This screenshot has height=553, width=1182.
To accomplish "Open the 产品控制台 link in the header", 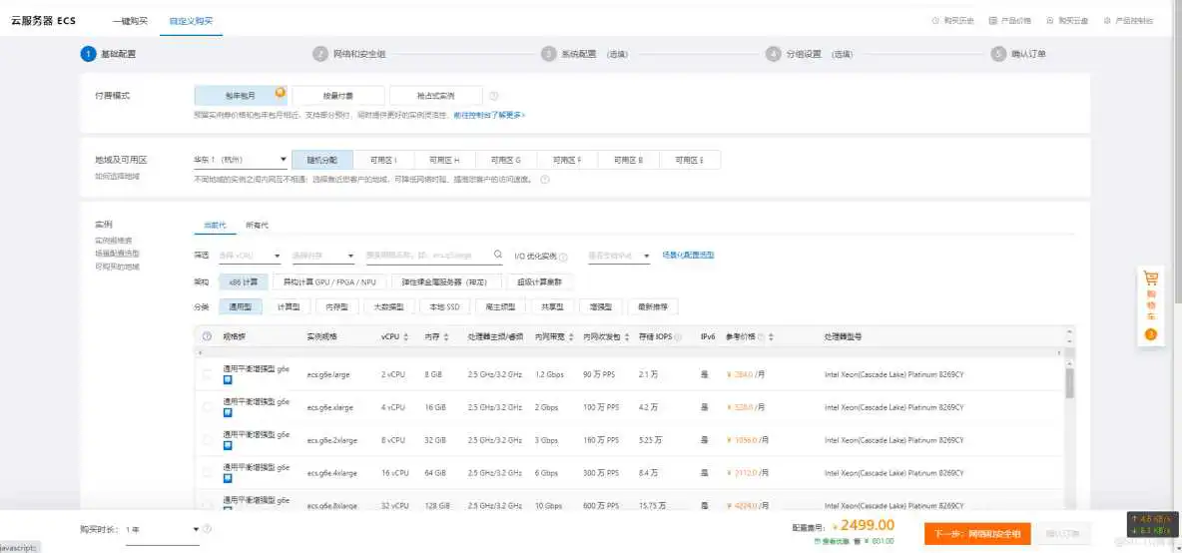I will 1129,20.
